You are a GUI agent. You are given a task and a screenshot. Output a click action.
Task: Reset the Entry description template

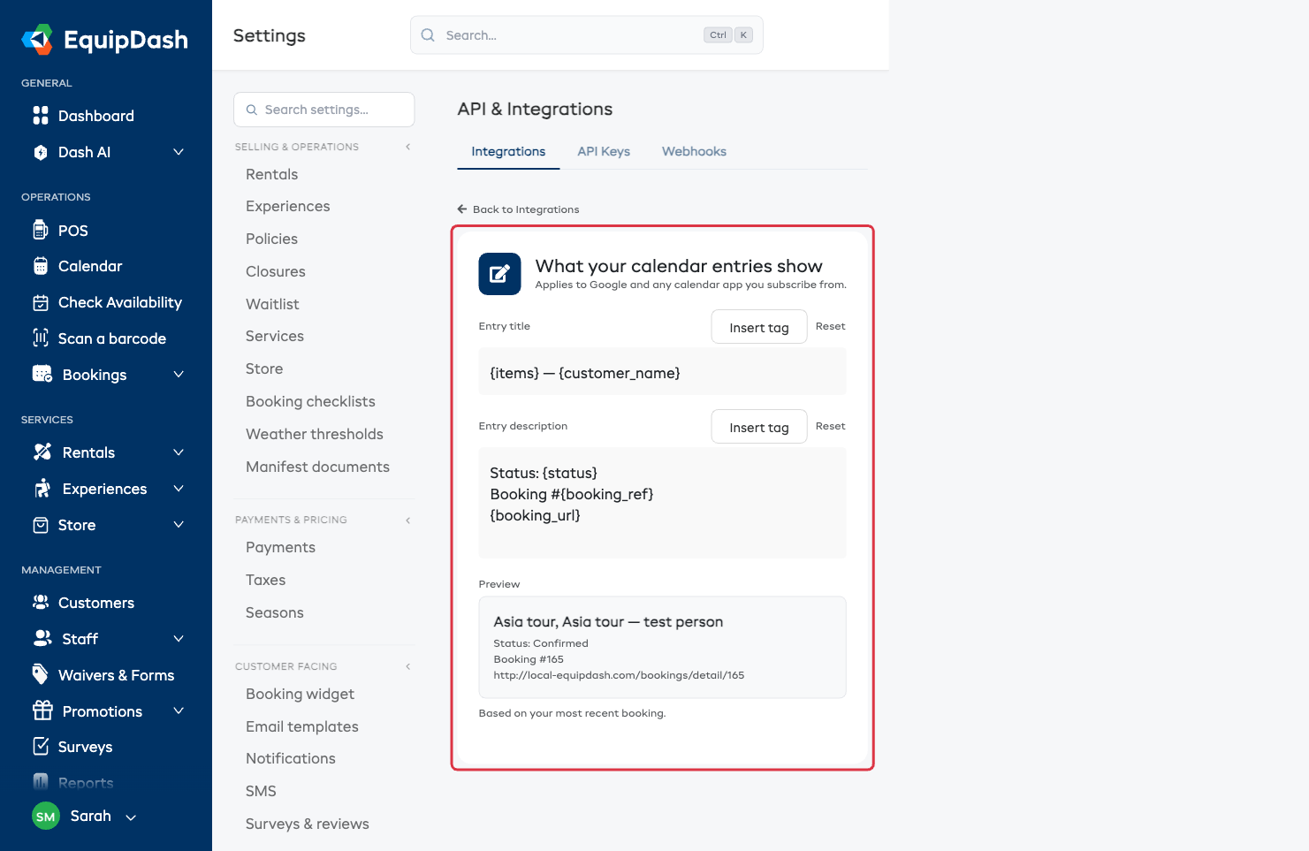pos(830,426)
